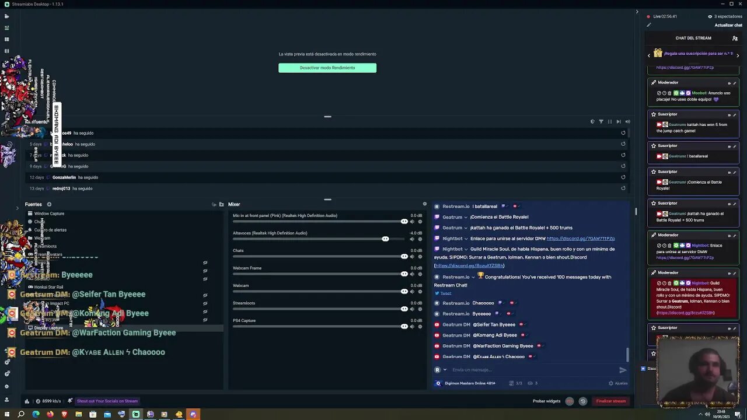Open Ajustes in Restream chat
Viewport: 747px width, 420px height.
(618, 383)
